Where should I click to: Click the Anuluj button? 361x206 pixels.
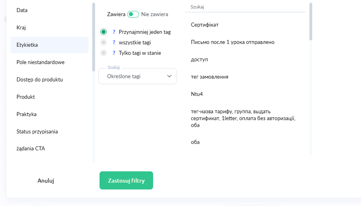point(46,181)
